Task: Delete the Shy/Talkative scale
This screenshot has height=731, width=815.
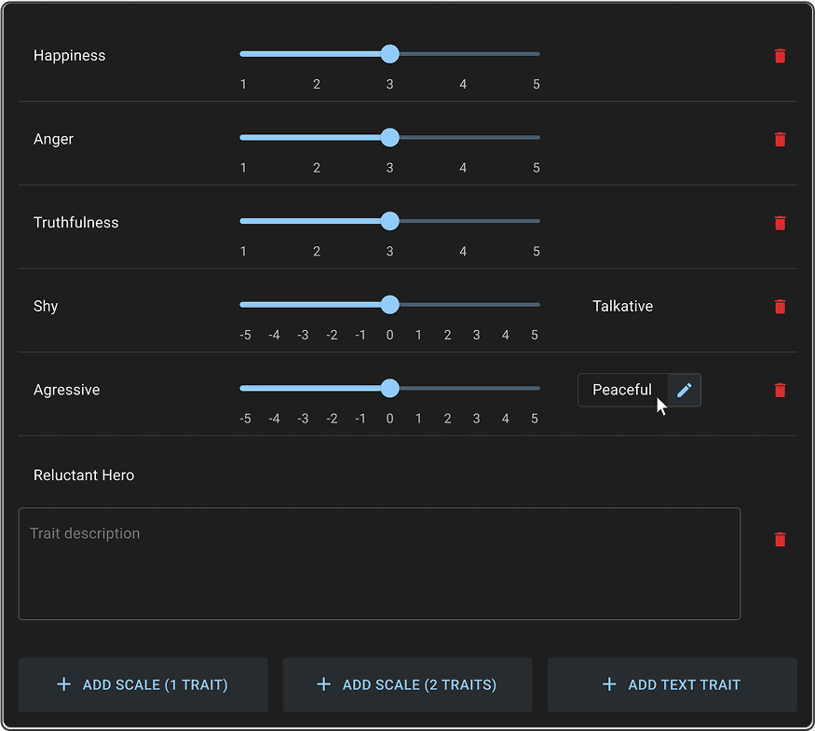Action: click(780, 307)
